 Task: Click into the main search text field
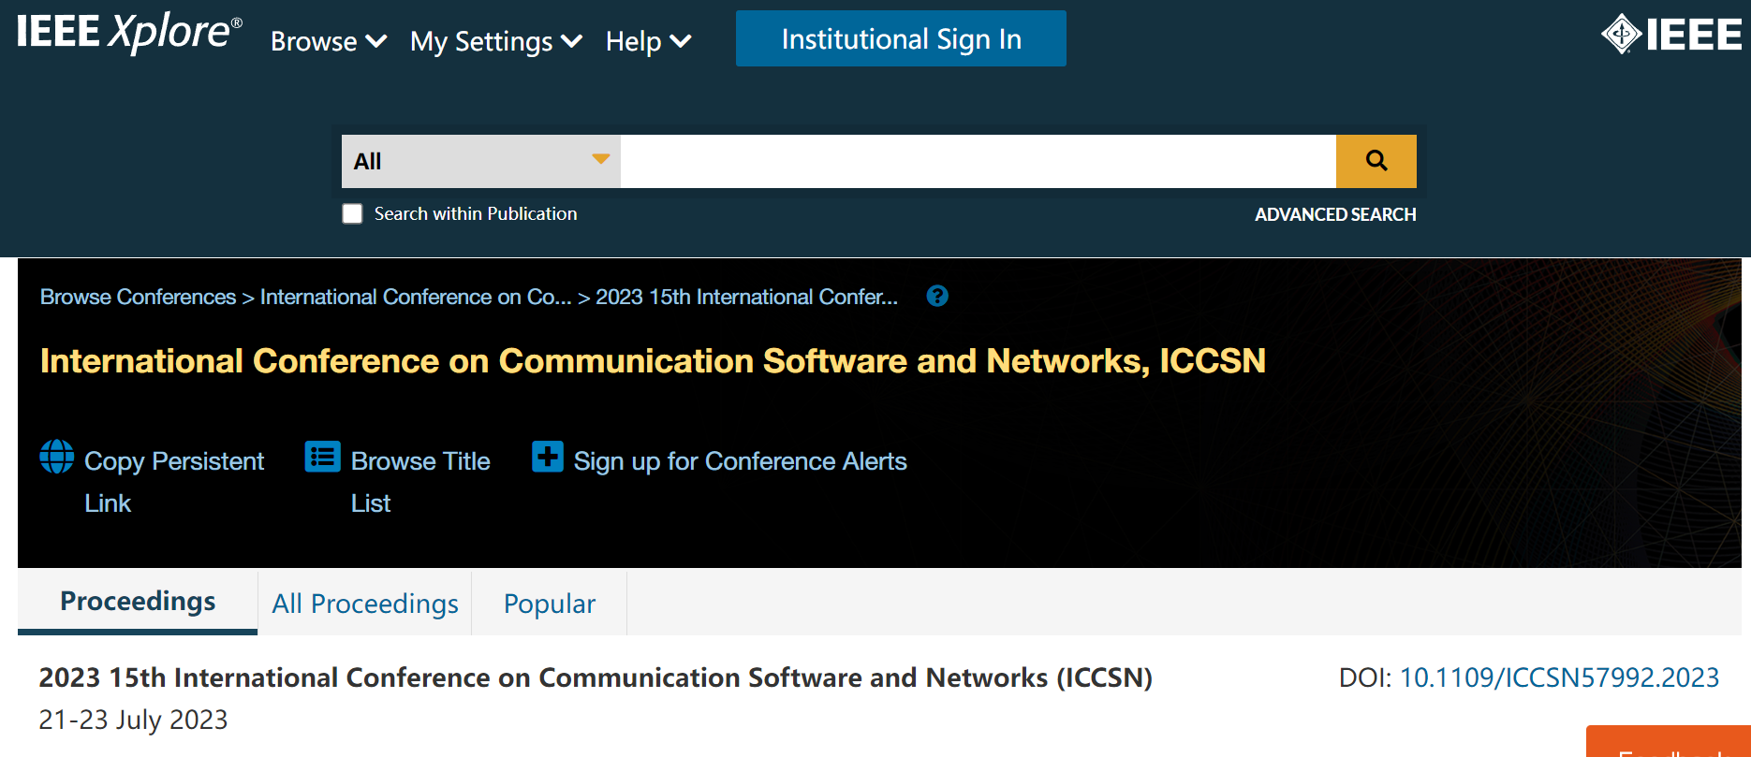pyautogui.click(x=978, y=161)
